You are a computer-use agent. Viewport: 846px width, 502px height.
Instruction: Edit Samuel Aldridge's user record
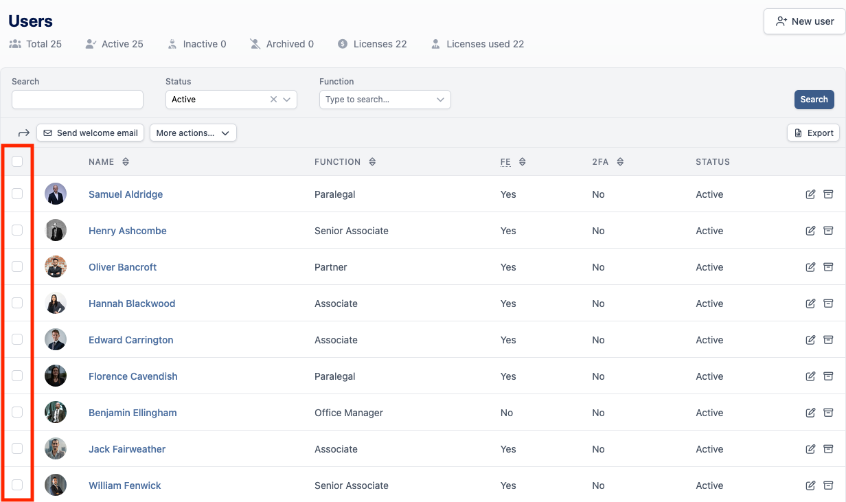[x=810, y=194]
